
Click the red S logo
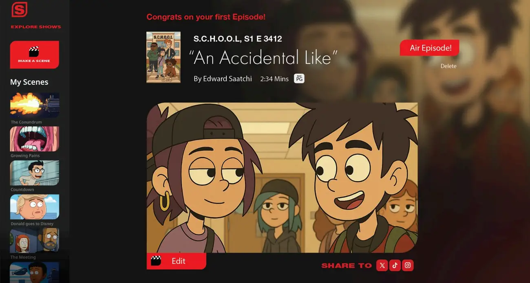[x=19, y=10]
